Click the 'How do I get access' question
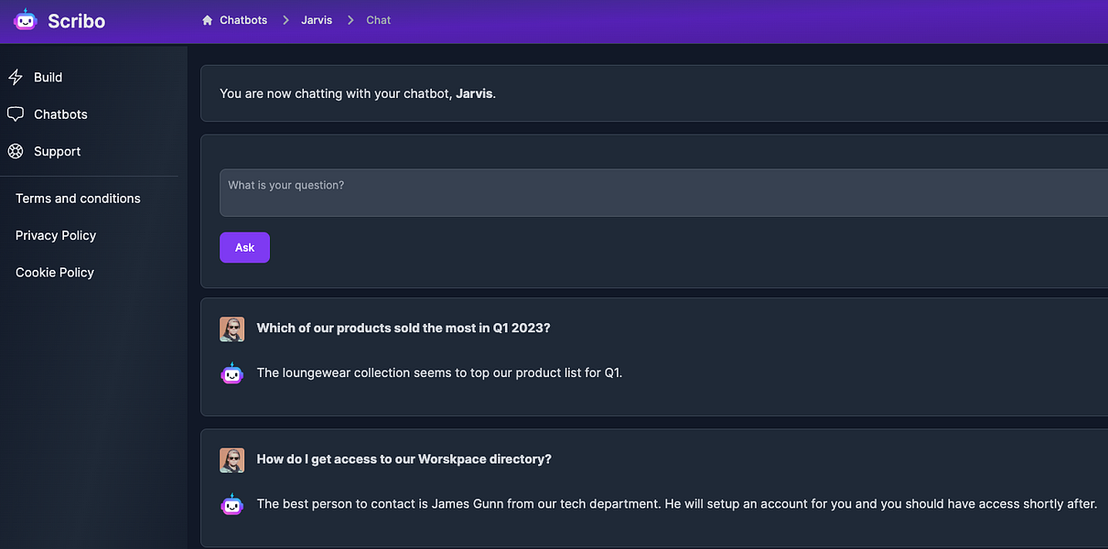 coord(404,459)
